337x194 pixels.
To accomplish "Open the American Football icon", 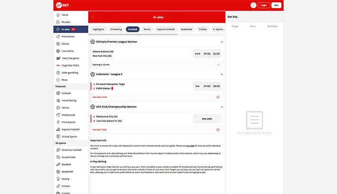I will tap(58, 150).
